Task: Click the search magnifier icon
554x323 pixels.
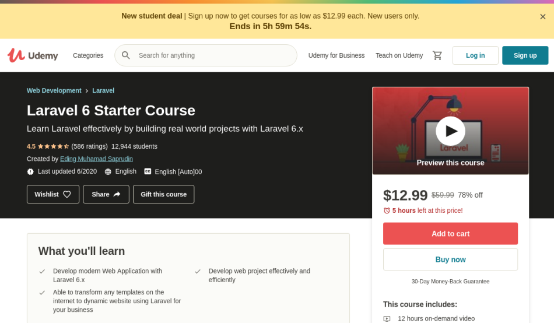Action: tap(126, 55)
